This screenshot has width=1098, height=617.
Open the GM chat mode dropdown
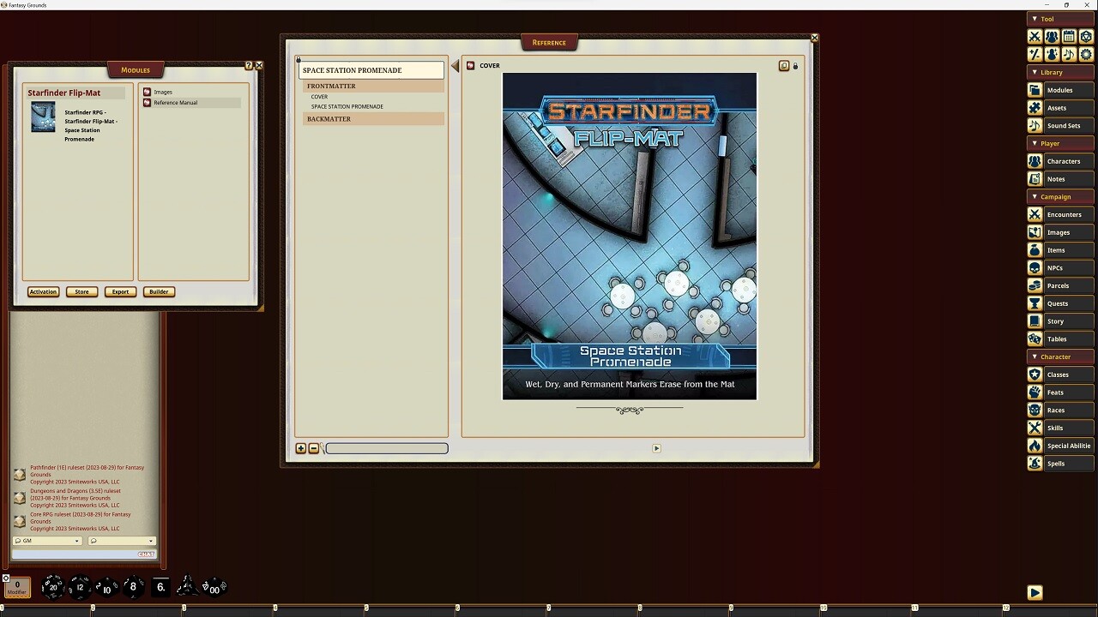click(x=46, y=541)
